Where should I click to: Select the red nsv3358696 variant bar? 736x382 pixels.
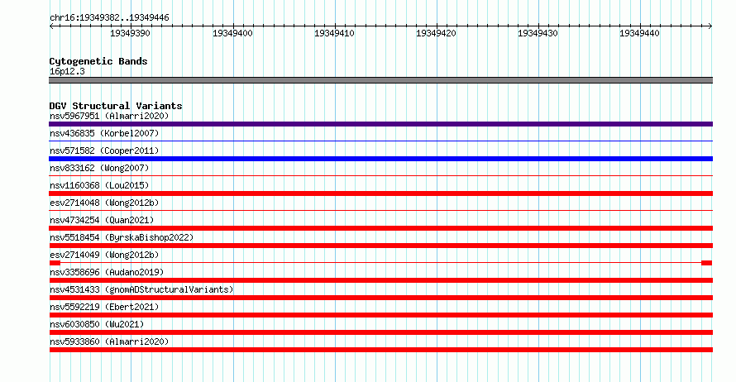point(380,280)
